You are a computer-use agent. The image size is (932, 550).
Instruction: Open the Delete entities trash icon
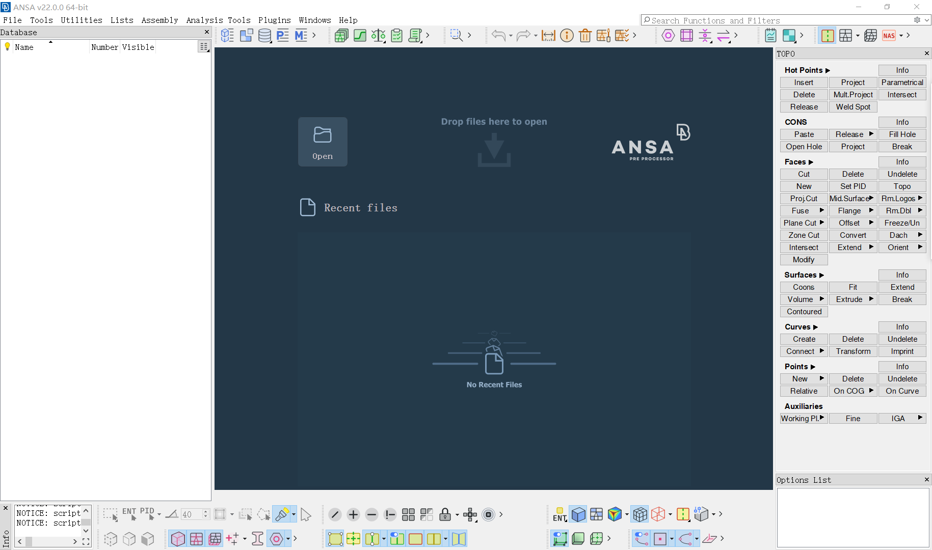tap(585, 35)
